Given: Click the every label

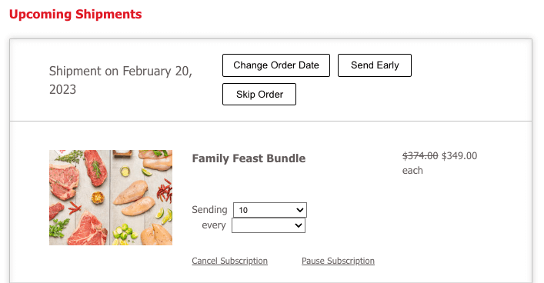Looking at the screenshot, I should click(x=214, y=225).
